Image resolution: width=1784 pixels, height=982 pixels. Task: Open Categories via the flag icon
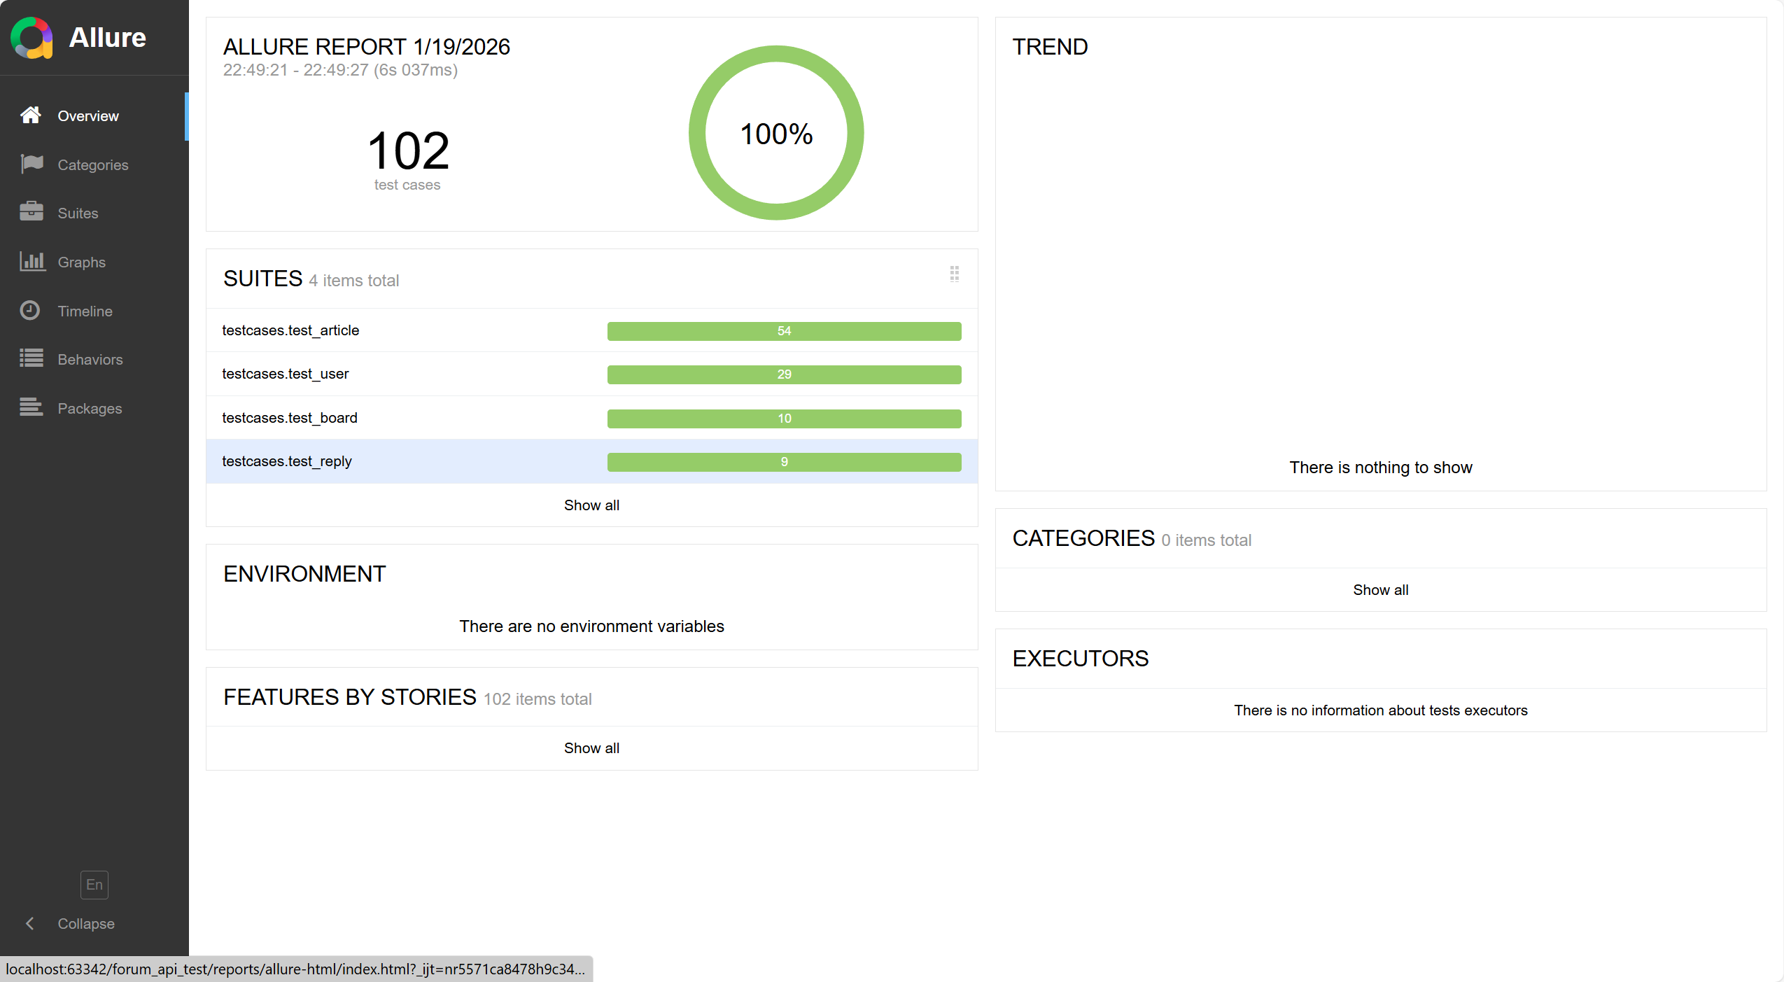31,164
